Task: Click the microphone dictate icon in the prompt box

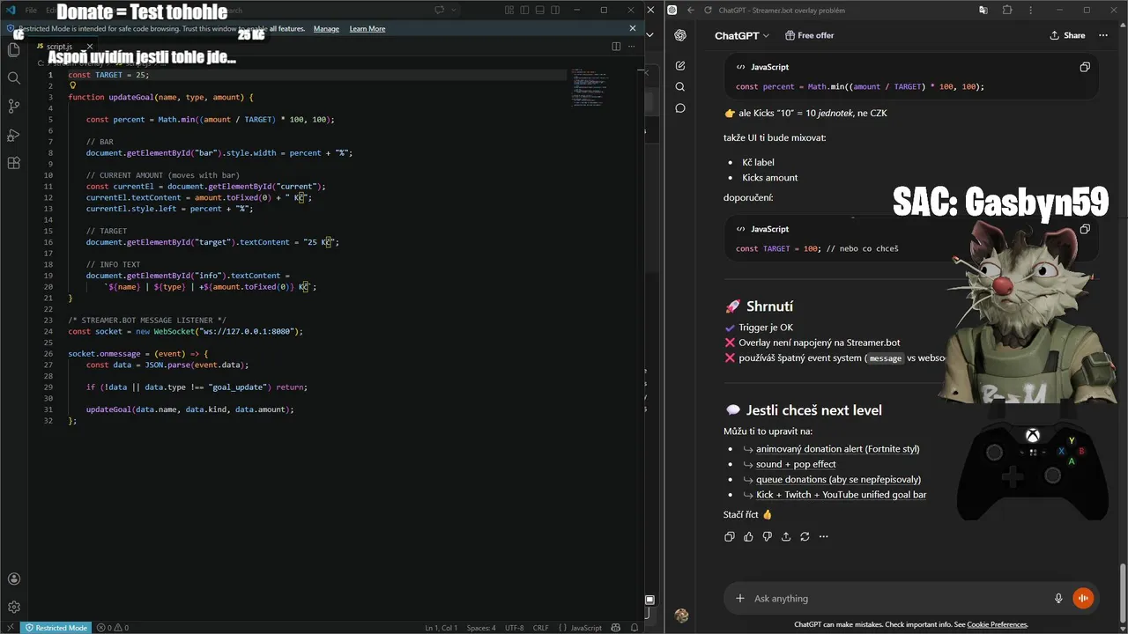Action: [x=1058, y=599]
